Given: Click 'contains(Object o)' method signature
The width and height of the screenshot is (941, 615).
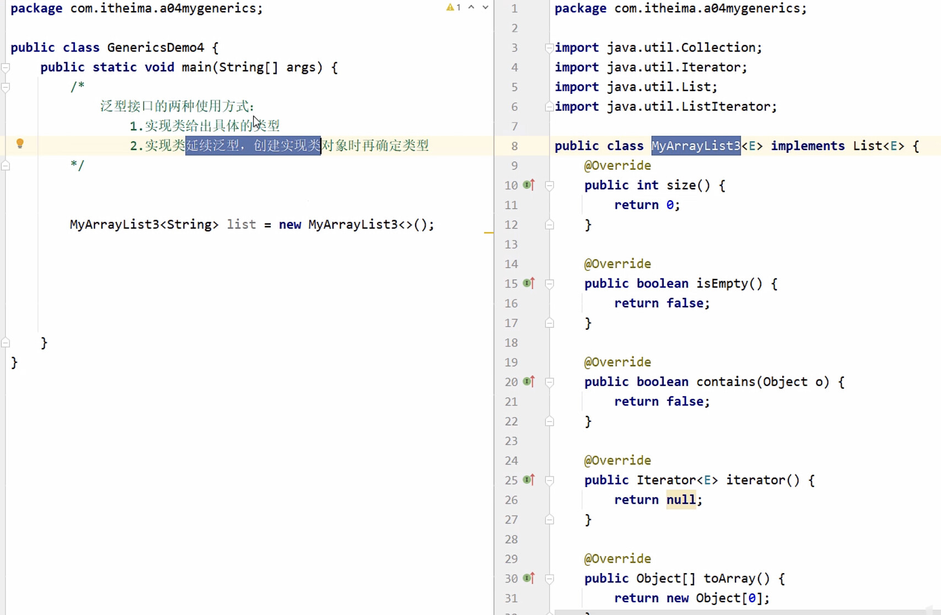Looking at the screenshot, I should pyautogui.click(x=762, y=382).
